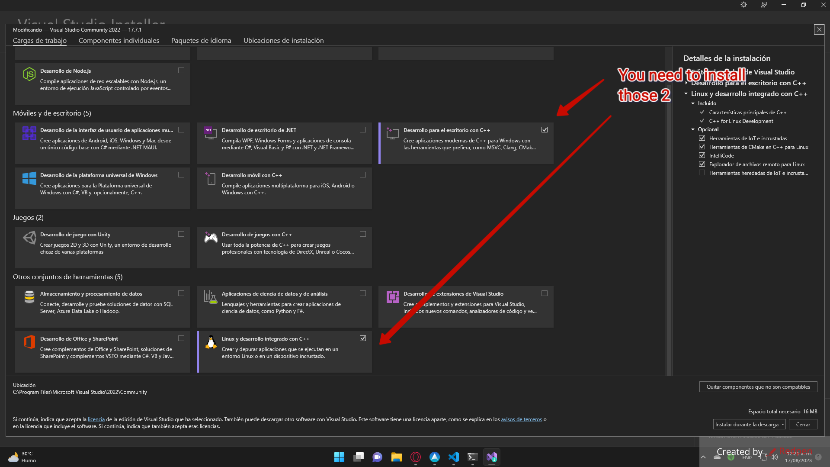Collapse the Opcional section
The image size is (830, 467).
coord(694,129)
